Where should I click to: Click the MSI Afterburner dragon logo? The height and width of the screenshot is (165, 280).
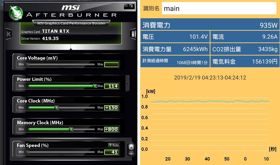(x=16, y=13)
